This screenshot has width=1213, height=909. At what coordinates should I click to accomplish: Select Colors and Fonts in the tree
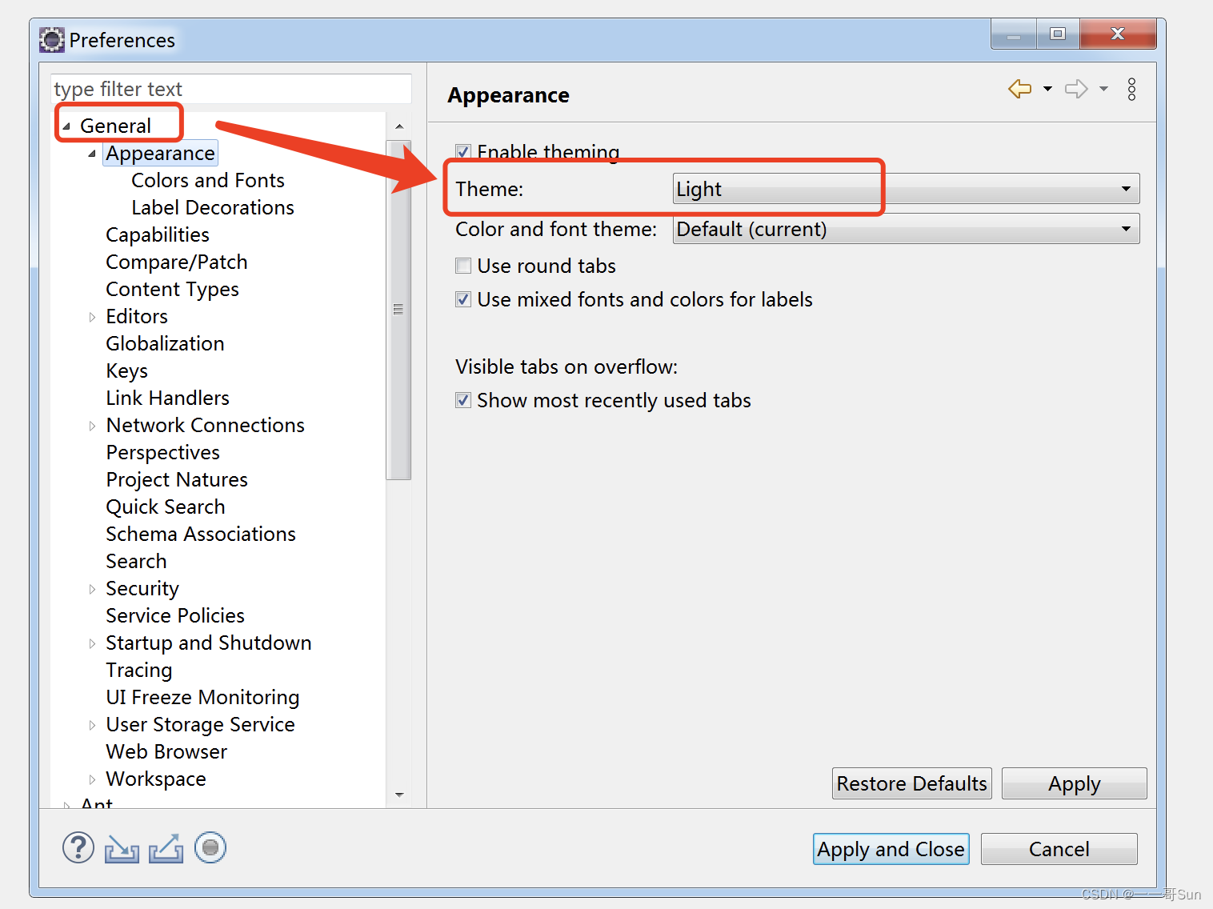(x=208, y=180)
